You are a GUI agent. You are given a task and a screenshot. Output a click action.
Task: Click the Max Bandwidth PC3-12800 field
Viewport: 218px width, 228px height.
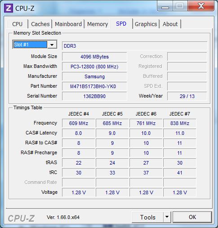click(94, 67)
